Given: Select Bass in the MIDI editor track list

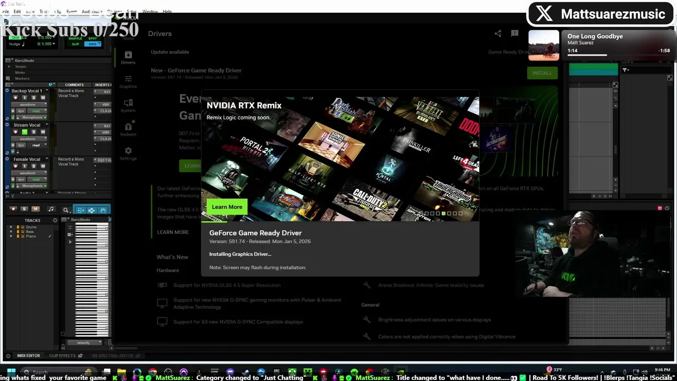Looking at the screenshot, I should (30, 232).
